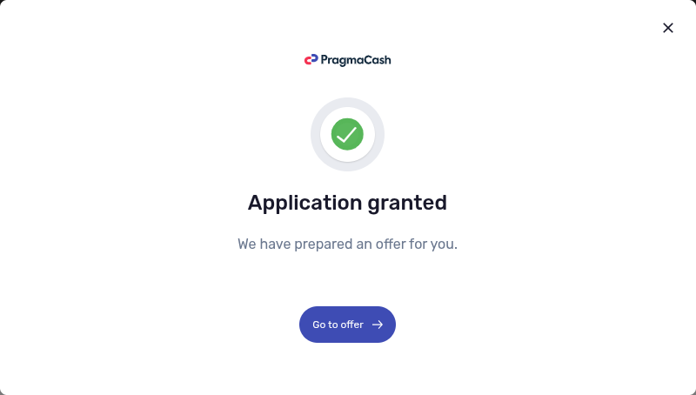
Task: Click the left rounded edge of the blue button
Action: point(304,325)
